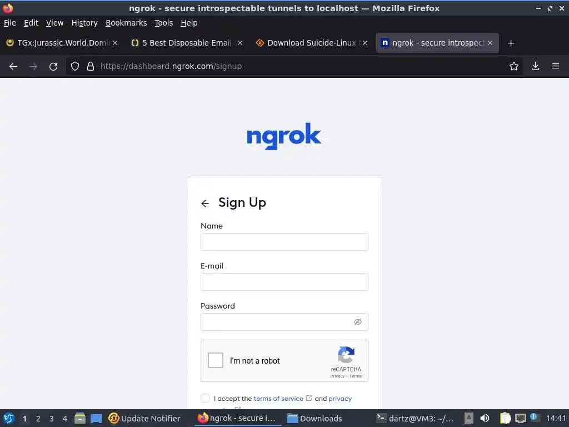Click the show desktop taskbar icon

pyautogui.click(x=96, y=419)
